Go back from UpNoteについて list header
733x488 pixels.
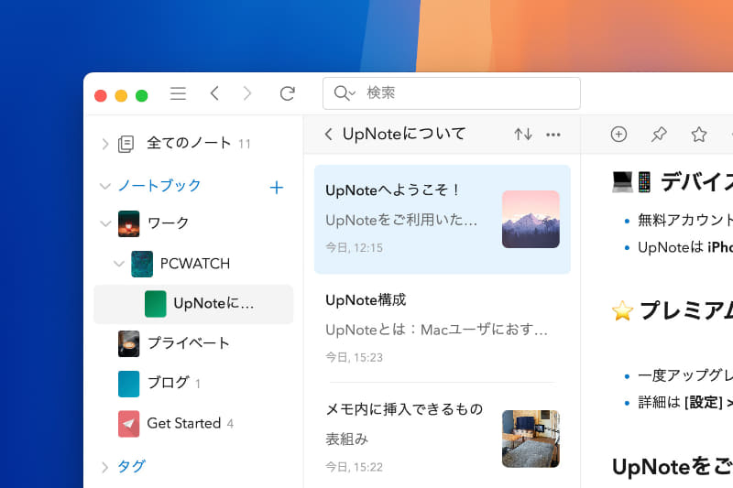pyautogui.click(x=329, y=135)
